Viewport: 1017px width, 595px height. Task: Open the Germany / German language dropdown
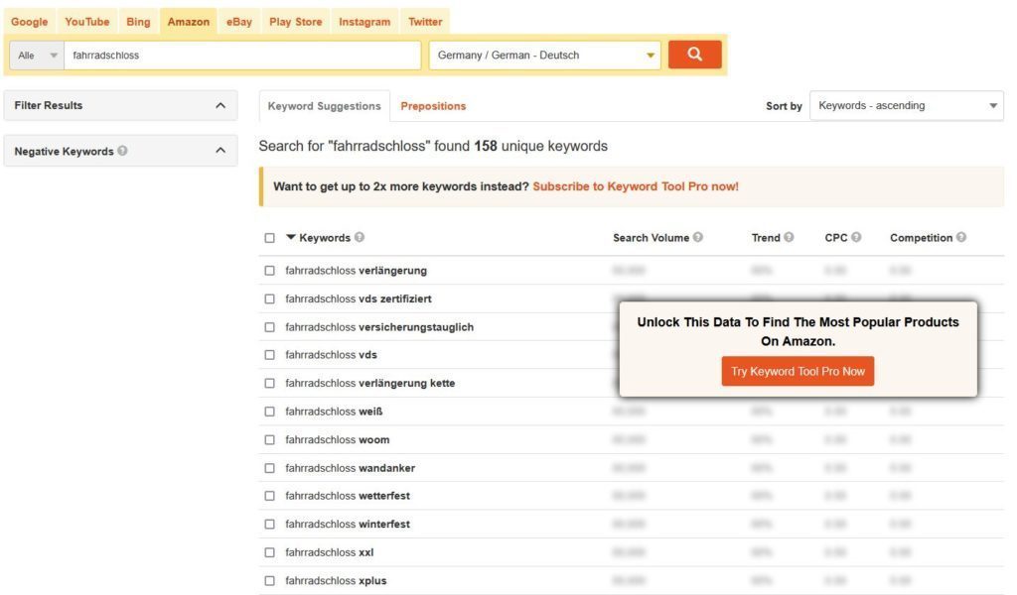tap(545, 55)
